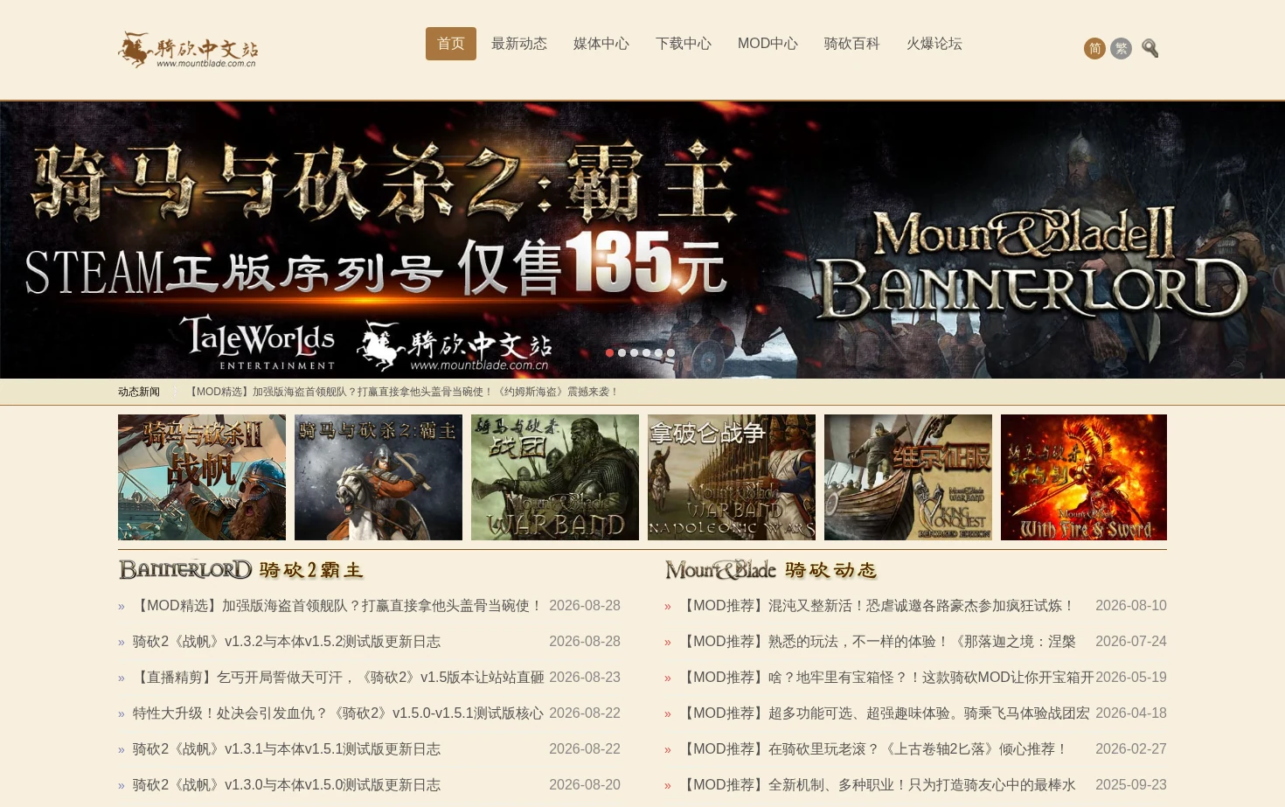Open 【MOD推荐】超多功能可选 article

(884, 713)
